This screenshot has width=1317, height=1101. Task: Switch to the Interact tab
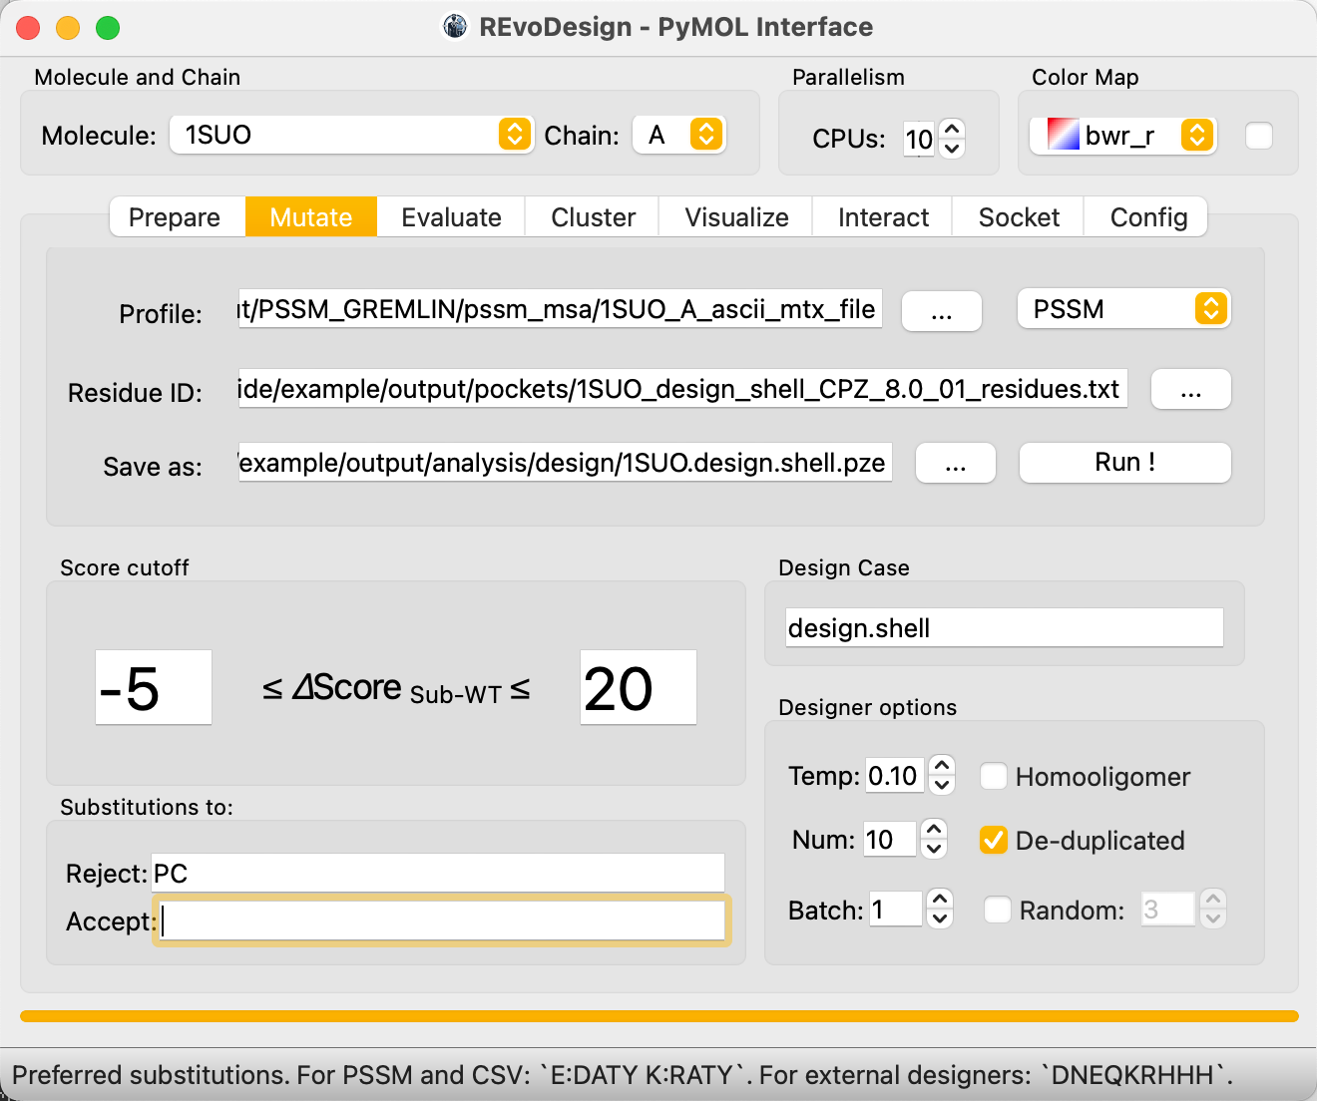point(883,217)
